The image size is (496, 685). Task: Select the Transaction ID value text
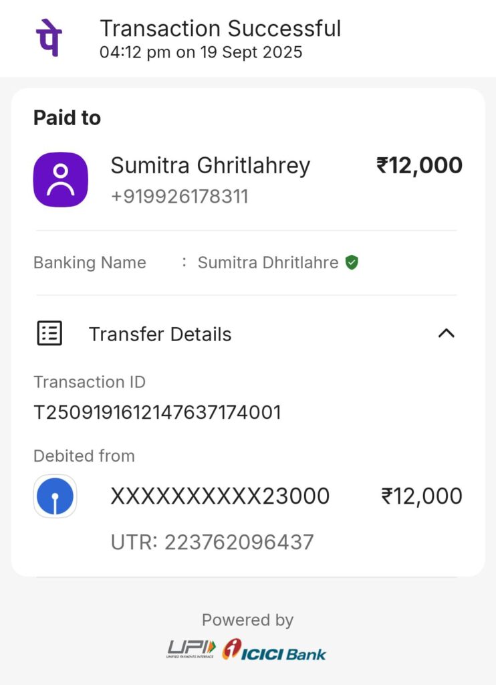tap(157, 412)
